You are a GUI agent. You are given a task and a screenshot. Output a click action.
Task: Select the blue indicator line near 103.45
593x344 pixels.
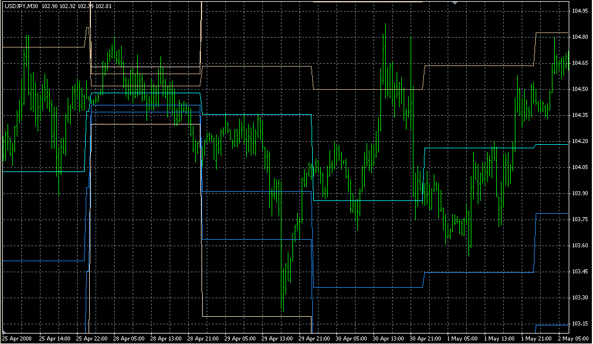[x=481, y=272]
